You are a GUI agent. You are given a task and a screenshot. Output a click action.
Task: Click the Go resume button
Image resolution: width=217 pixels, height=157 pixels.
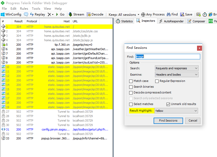[x=60, y=14]
